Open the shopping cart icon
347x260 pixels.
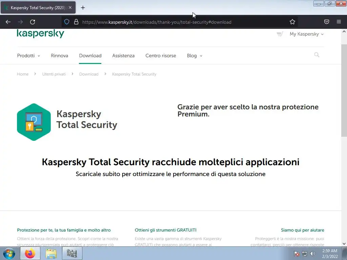click(280, 34)
